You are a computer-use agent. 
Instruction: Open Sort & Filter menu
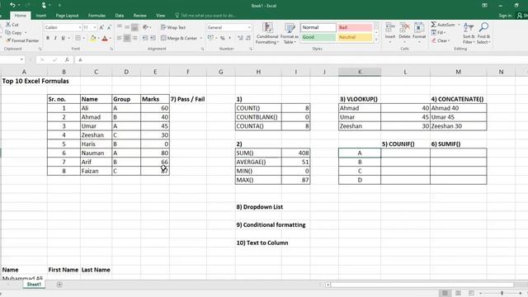tap(469, 33)
